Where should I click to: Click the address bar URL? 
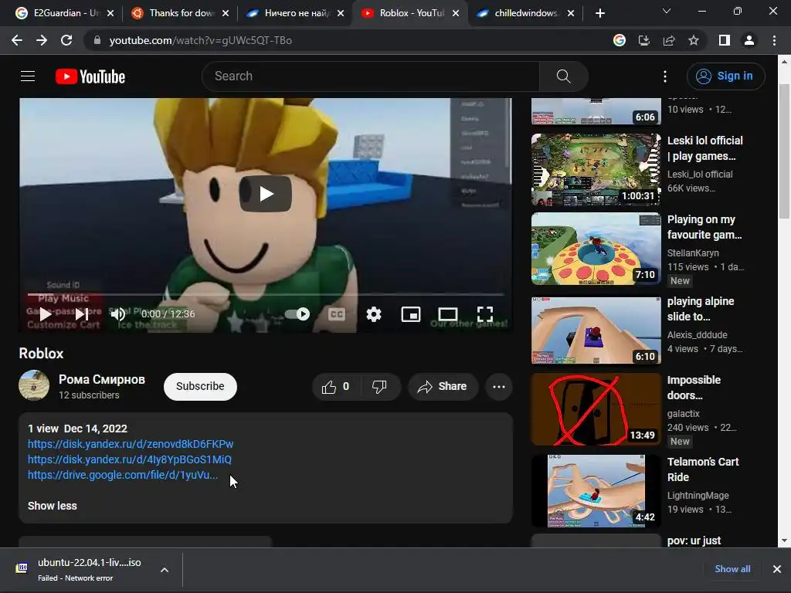201,40
